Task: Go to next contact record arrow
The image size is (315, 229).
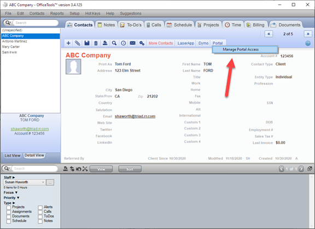Action: tap(308, 34)
